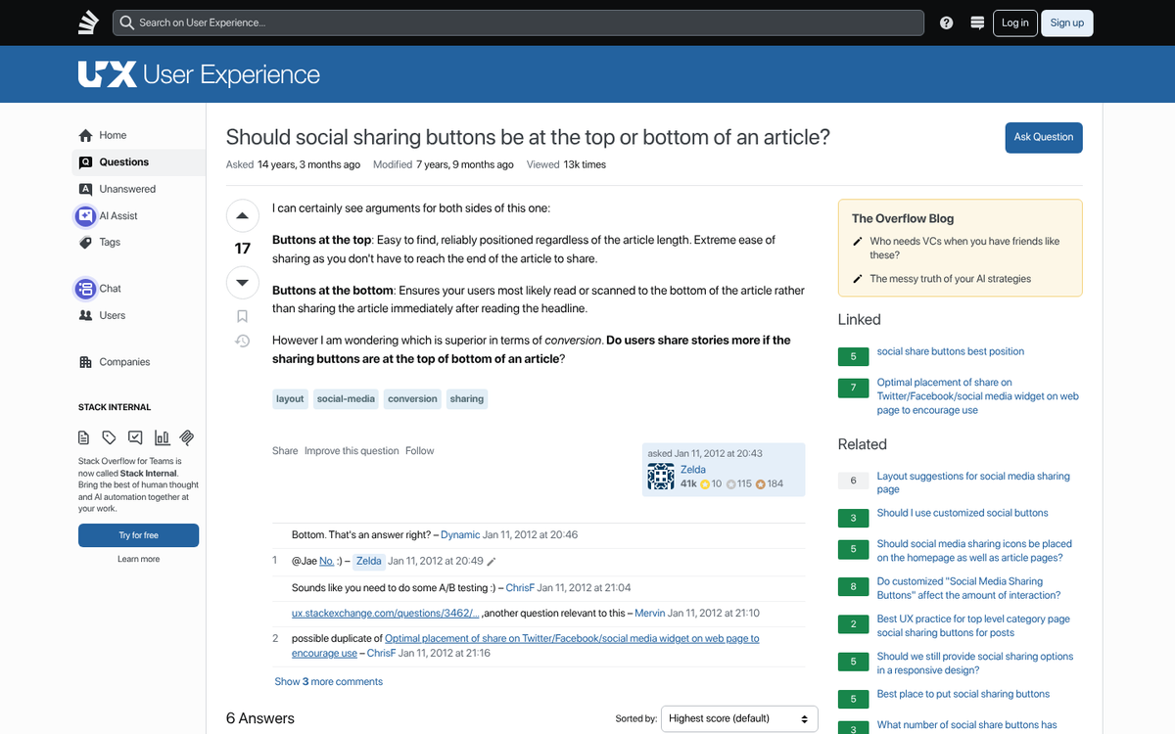Focus the Search on User Experience field
The image size is (1175, 734).
pos(519,23)
